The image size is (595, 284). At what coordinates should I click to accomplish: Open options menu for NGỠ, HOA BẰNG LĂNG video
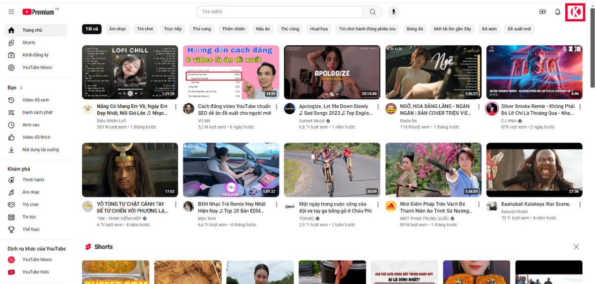pos(478,107)
